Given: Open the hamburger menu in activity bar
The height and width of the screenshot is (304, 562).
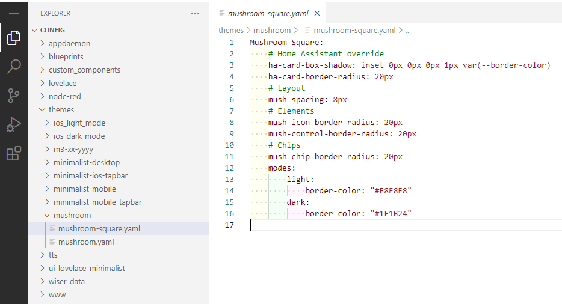Looking at the screenshot, I should (14, 13).
